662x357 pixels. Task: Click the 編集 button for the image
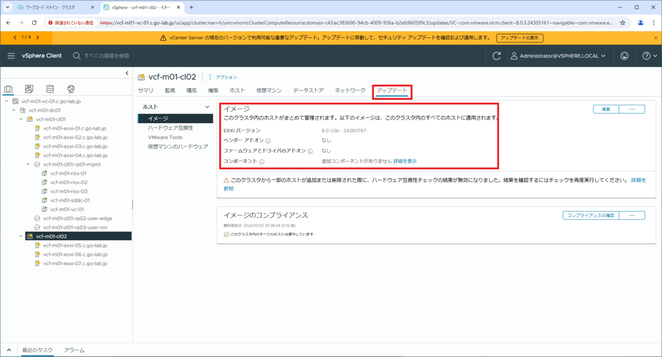pos(606,109)
